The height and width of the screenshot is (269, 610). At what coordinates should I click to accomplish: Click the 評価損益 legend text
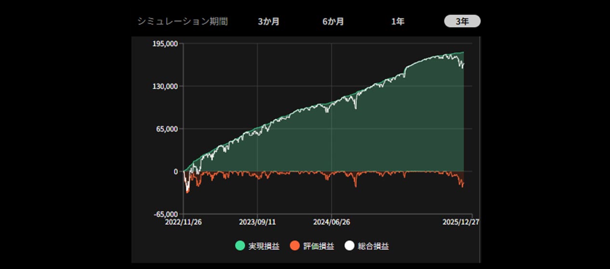pos(318,246)
